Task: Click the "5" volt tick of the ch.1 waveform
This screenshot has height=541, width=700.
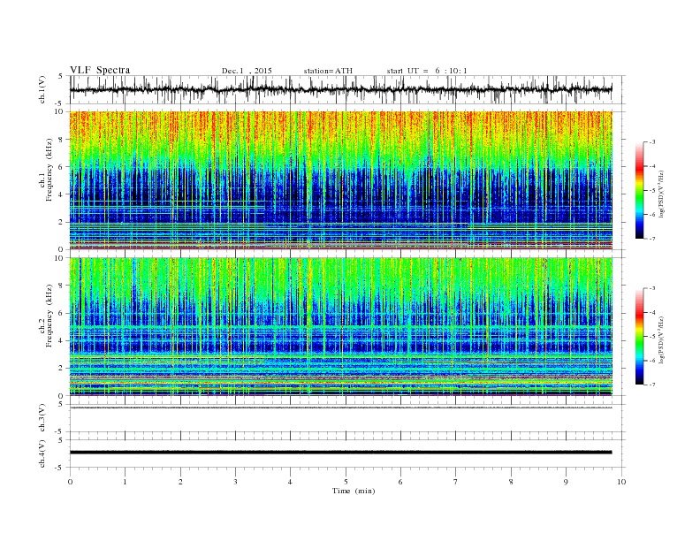Action: tap(61, 76)
